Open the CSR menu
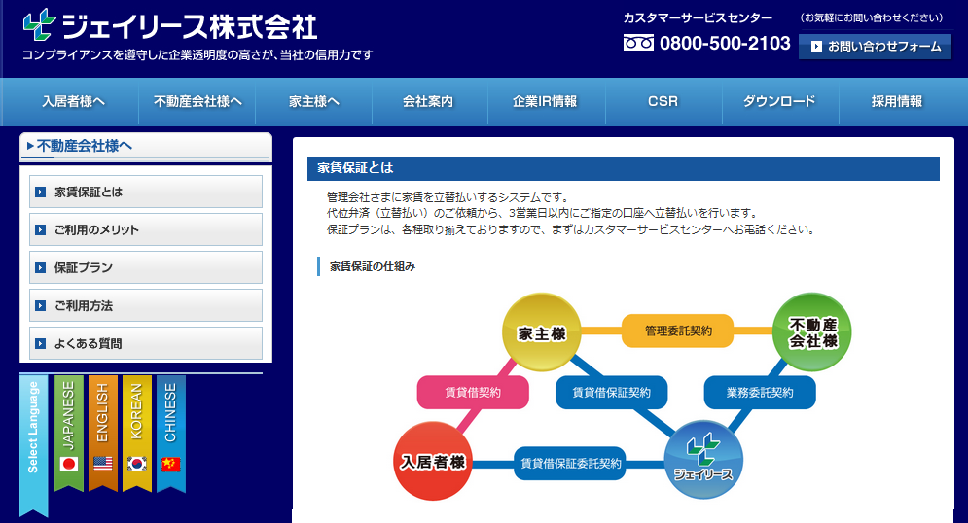Screen dimensions: 968x523 point(663,102)
